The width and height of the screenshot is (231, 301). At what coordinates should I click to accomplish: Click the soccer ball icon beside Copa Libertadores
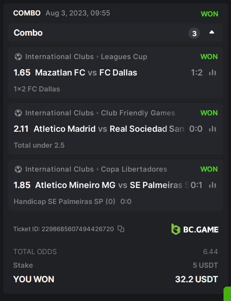pos(18,169)
